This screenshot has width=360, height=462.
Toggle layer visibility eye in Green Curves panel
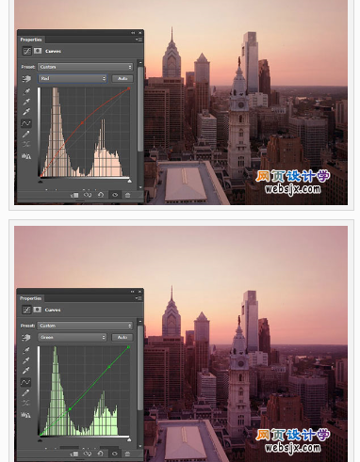tap(115, 454)
